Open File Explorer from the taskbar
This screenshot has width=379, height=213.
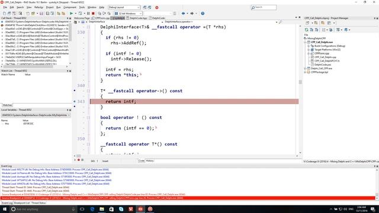click(102, 209)
